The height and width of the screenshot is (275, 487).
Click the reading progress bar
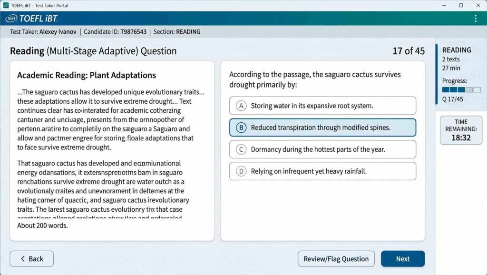461,89
